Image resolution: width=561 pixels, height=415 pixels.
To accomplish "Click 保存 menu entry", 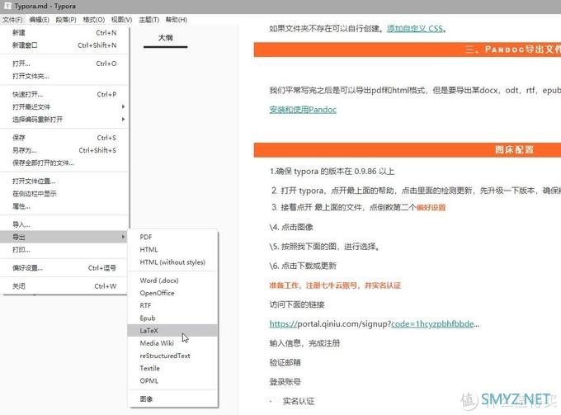I will pos(64,138).
